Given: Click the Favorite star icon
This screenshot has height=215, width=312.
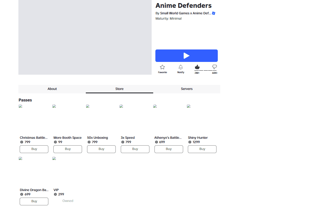Looking at the screenshot, I should [x=162, y=67].
